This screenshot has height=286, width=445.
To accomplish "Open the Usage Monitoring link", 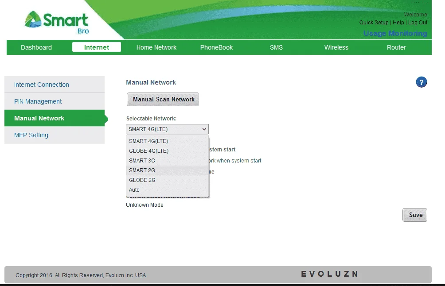I will pos(395,34).
